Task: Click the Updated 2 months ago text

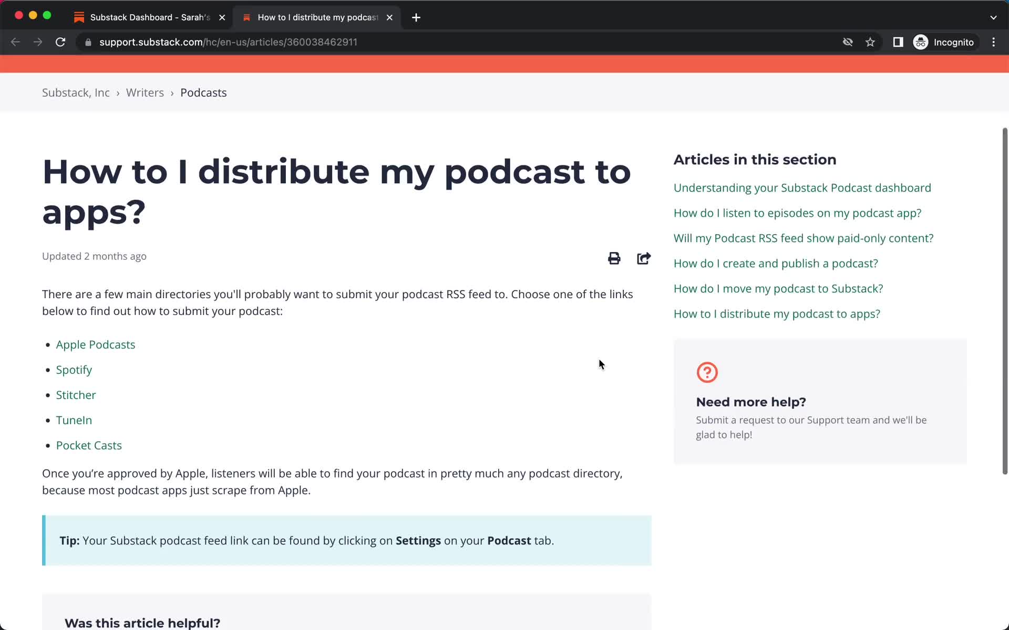Action: (x=94, y=256)
